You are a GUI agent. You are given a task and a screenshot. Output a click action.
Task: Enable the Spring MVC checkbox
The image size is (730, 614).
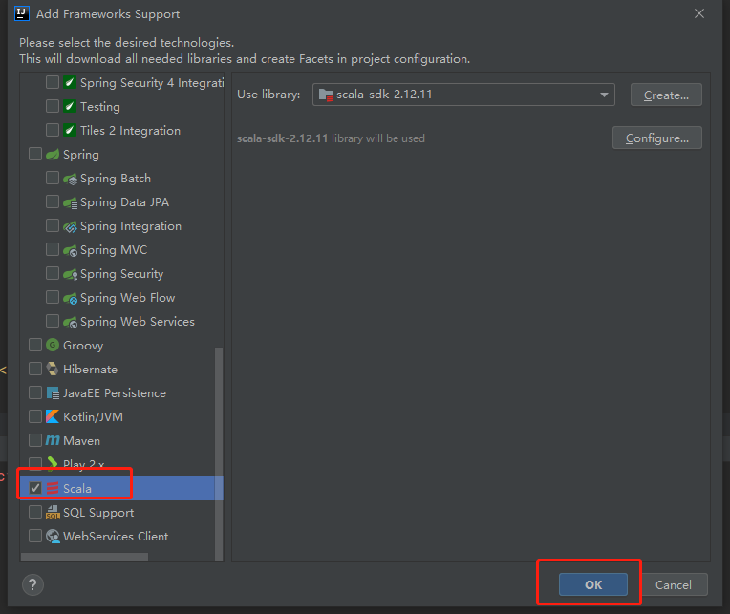pos(53,250)
